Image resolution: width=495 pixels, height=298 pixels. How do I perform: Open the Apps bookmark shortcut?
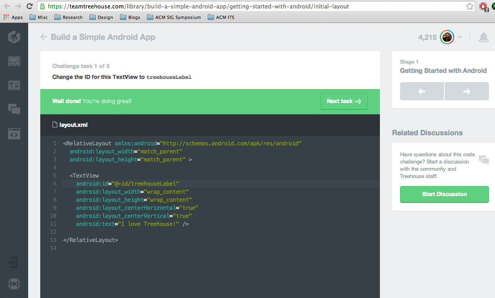(x=13, y=17)
